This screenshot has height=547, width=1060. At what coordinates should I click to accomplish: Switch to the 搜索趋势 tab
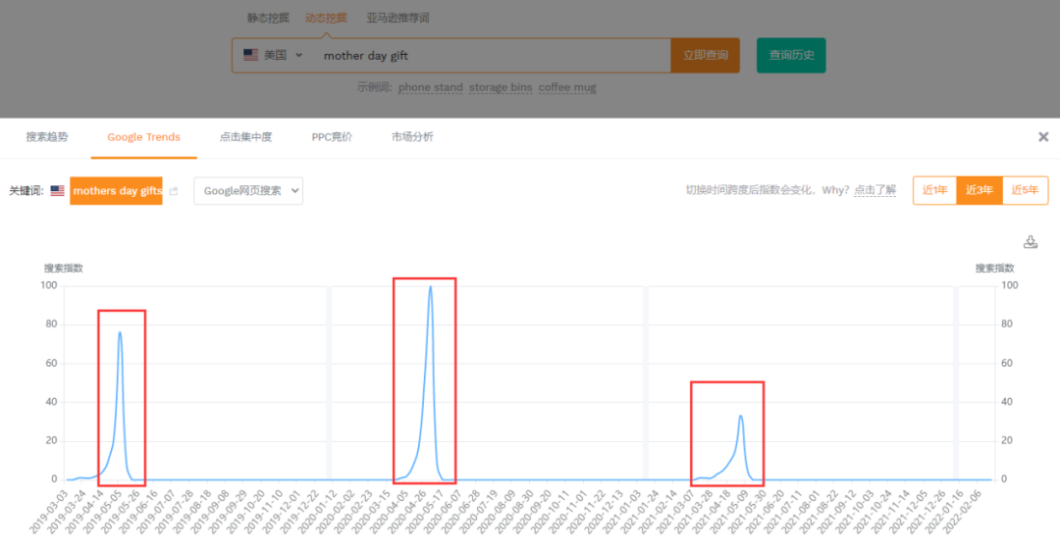pos(47,137)
